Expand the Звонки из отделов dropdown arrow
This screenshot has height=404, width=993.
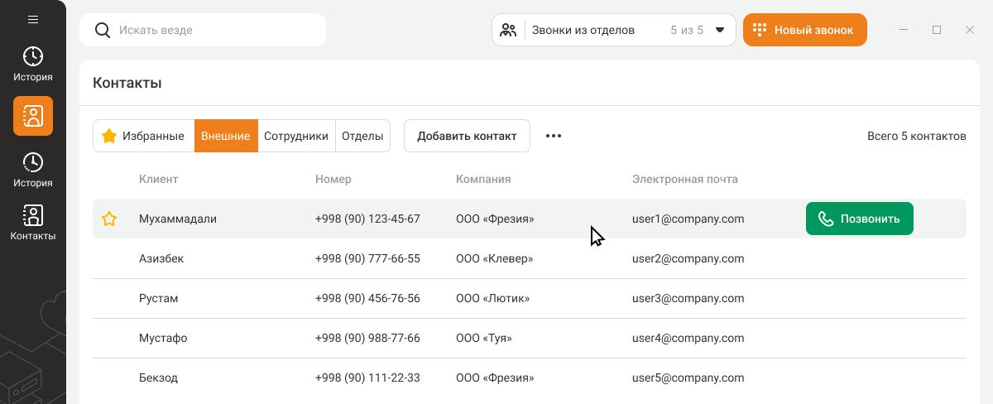pos(720,30)
